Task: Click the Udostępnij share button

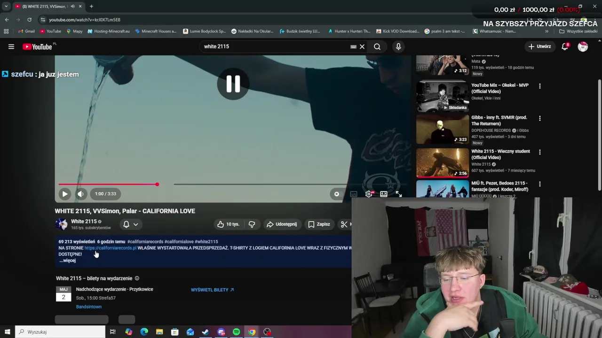Action: [282, 224]
